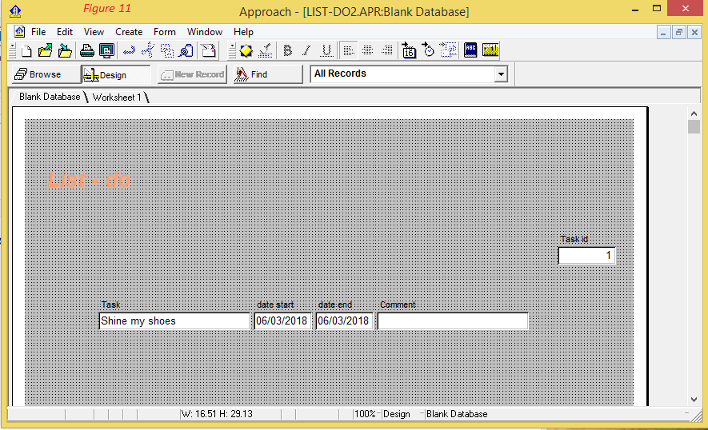Click Blank Database status bar entry
The height and width of the screenshot is (430, 708).
tap(457, 414)
